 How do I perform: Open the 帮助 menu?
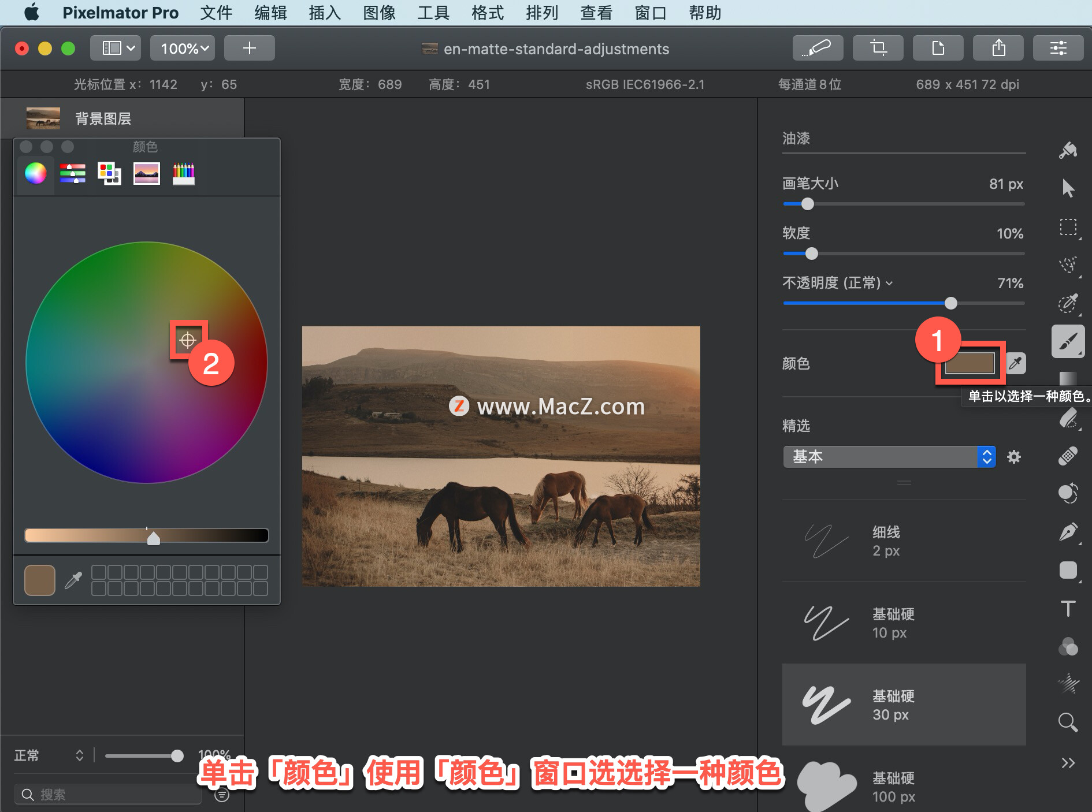click(x=705, y=13)
